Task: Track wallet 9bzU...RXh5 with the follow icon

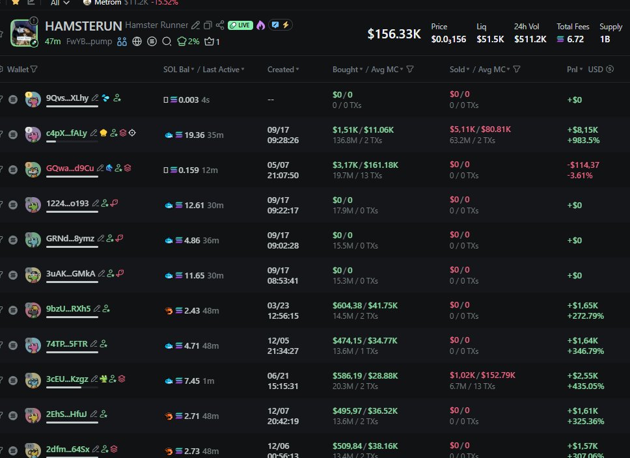Action: (x=106, y=308)
